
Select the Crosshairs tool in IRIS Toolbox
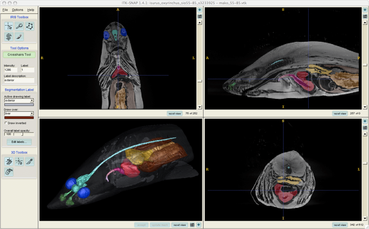pos(9,27)
